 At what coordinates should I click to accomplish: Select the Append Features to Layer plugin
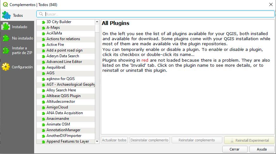pyautogui.click(x=66, y=141)
